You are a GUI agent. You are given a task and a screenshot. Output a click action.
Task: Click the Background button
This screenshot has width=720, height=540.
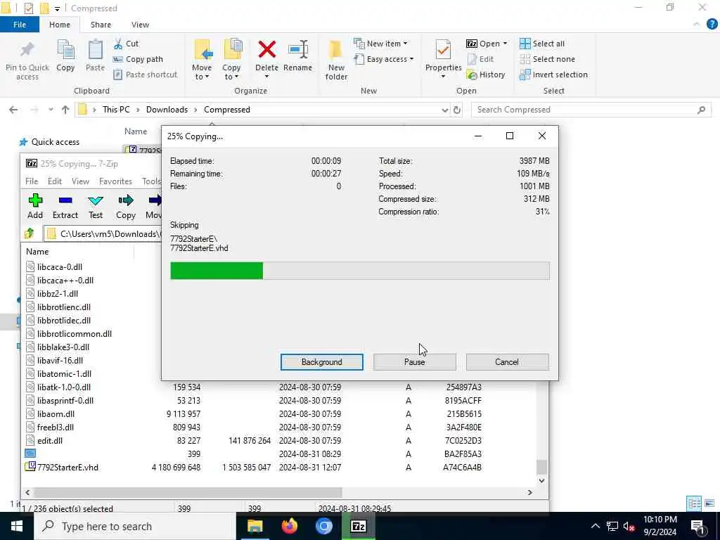coord(322,362)
